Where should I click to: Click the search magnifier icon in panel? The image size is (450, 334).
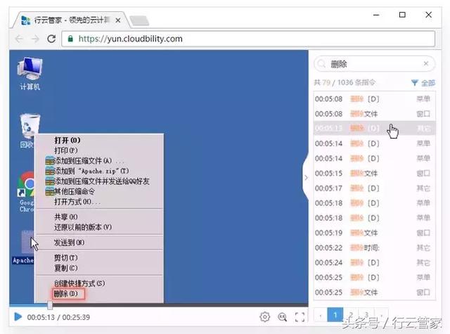point(322,64)
